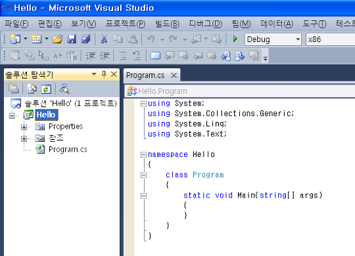Screen dimensions: 355x256
Task: Close the Solution Explorer panel
Action: point(114,74)
